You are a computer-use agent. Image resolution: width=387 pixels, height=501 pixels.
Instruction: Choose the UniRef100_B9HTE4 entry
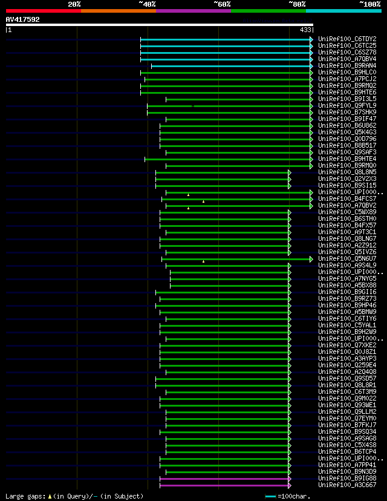pyautogui.click(x=347, y=159)
